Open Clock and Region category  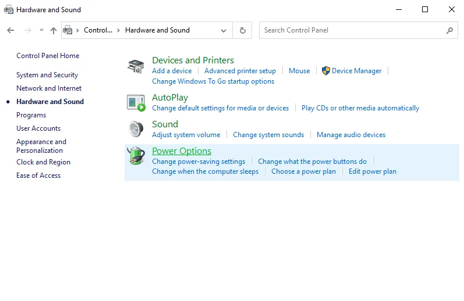[x=43, y=162]
